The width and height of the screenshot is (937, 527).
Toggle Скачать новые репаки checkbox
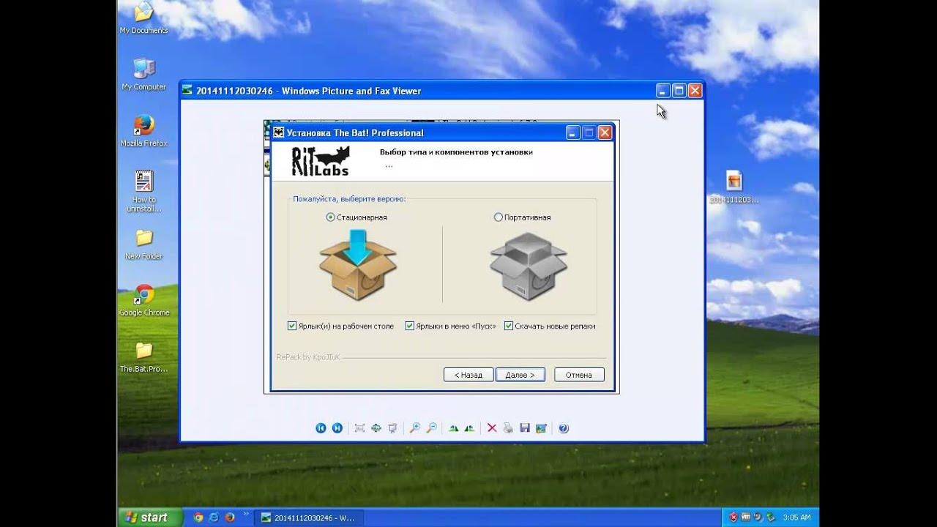click(509, 326)
